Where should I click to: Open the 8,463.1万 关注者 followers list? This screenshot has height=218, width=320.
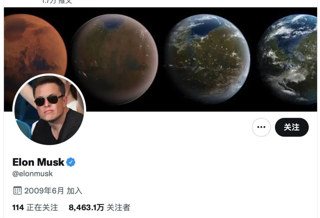click(99, 207)
